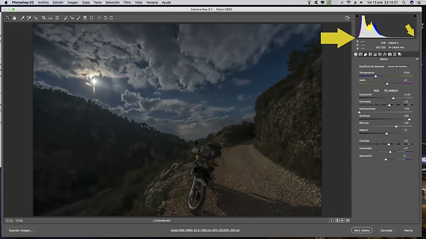The width and height of the screenshot is (426, 239).
Task: Select the Adjustment Brush tool
Action: (x=79, y=18)
